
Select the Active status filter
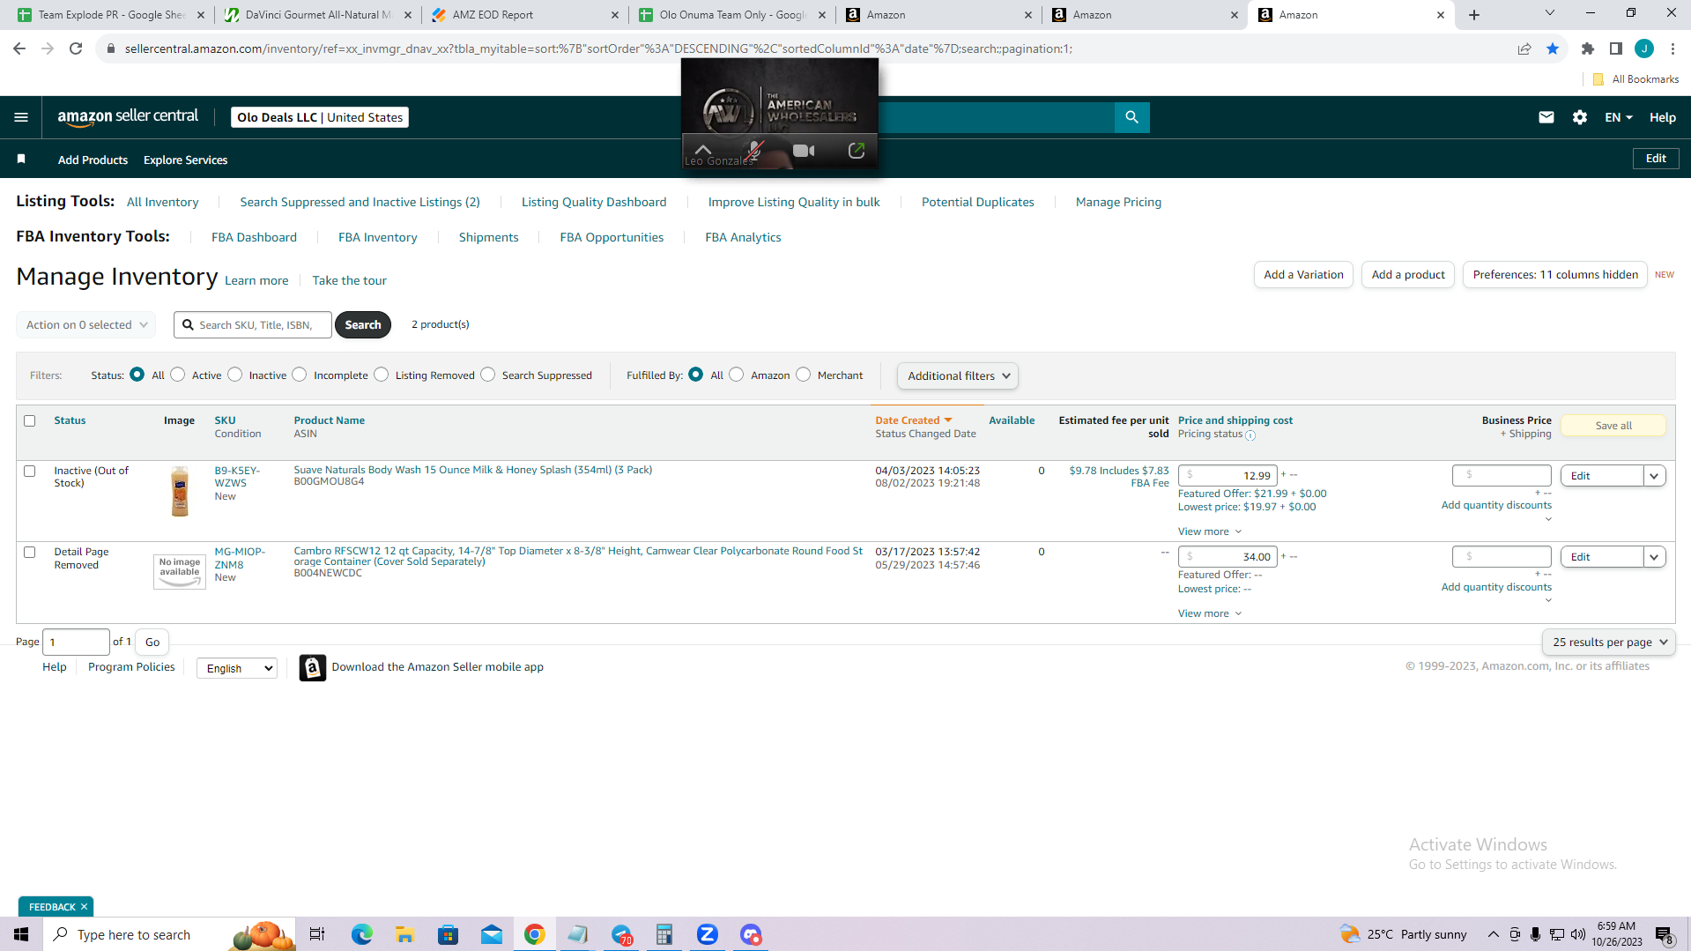178,375
